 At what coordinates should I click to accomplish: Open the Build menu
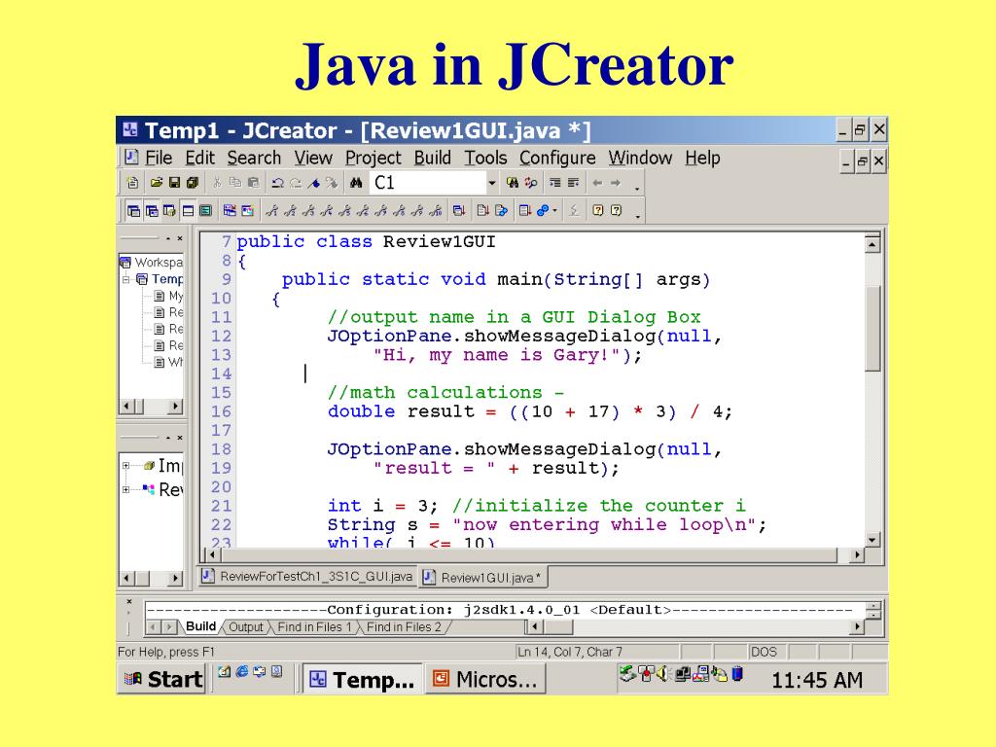(433, 158)
